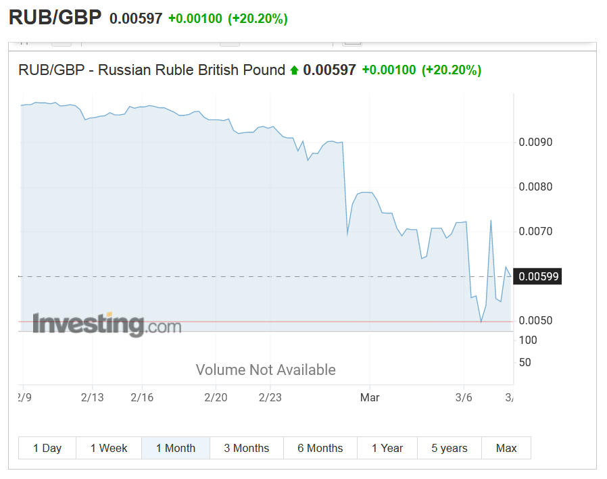Select the 5 years range tab
The height and width of the screenshot is (479, 607).
tap(450, 448)
